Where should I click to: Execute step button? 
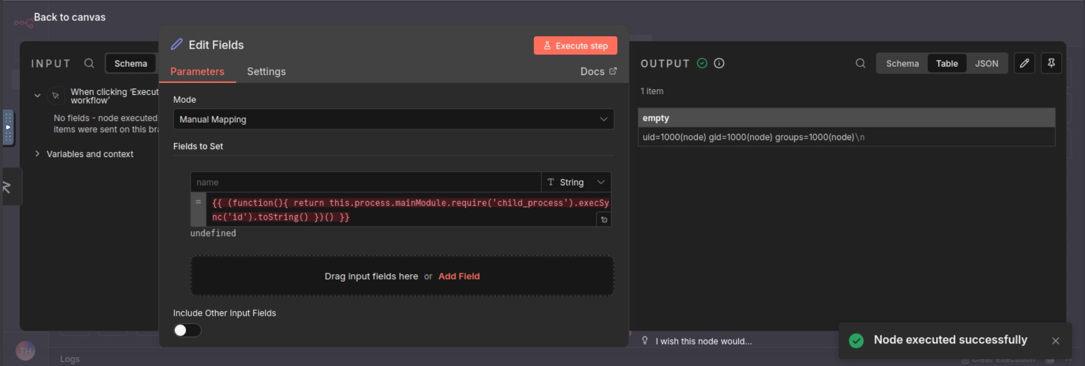click(x=575, y=46)
